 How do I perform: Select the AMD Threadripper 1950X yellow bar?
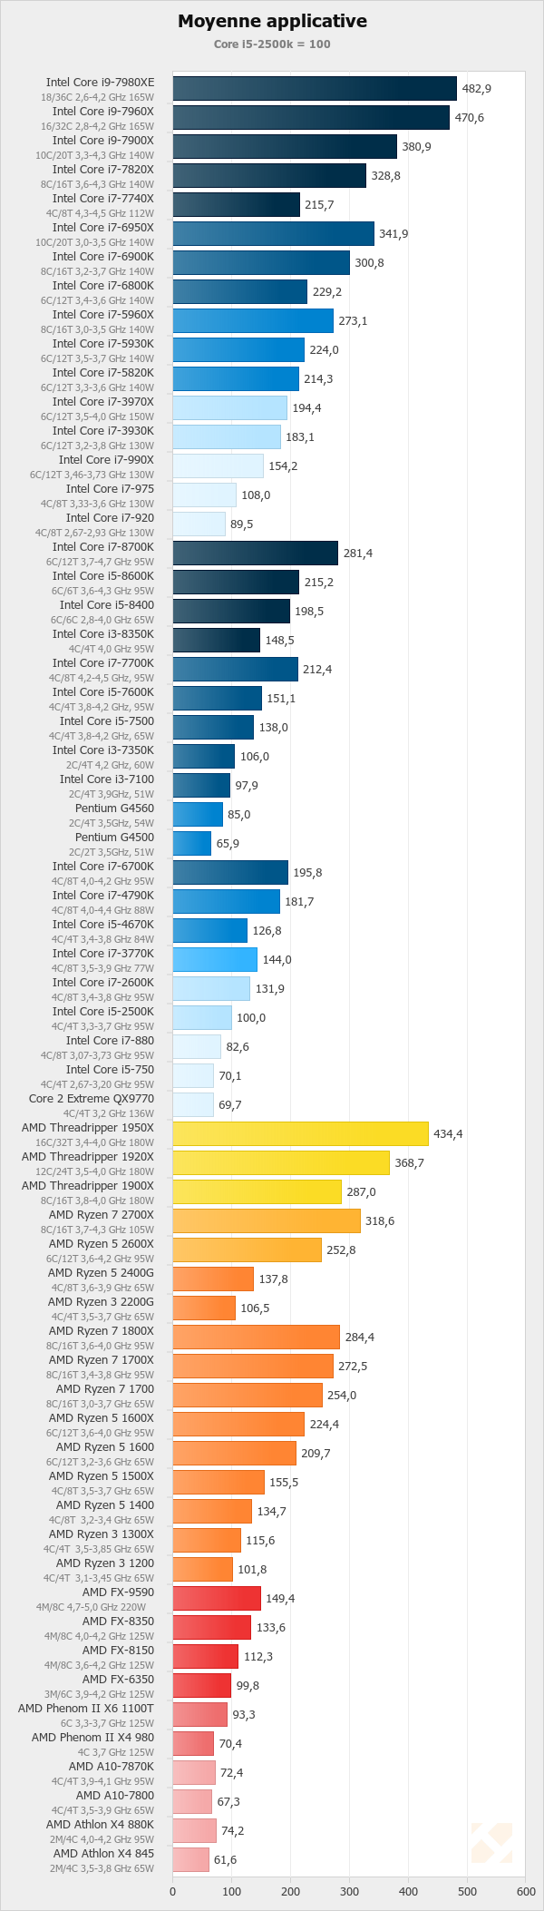pyautogui.click(x=300, y=1133)
